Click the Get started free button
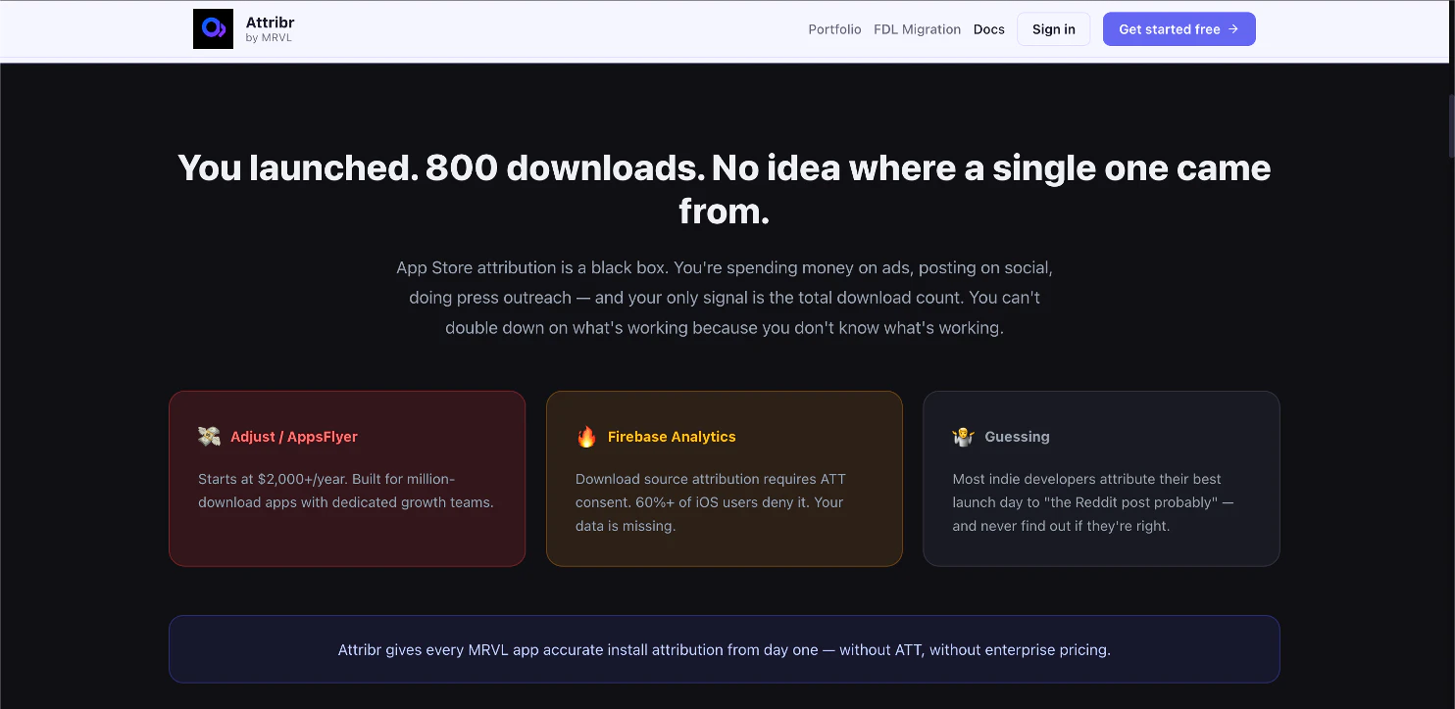 [1179, 29]
